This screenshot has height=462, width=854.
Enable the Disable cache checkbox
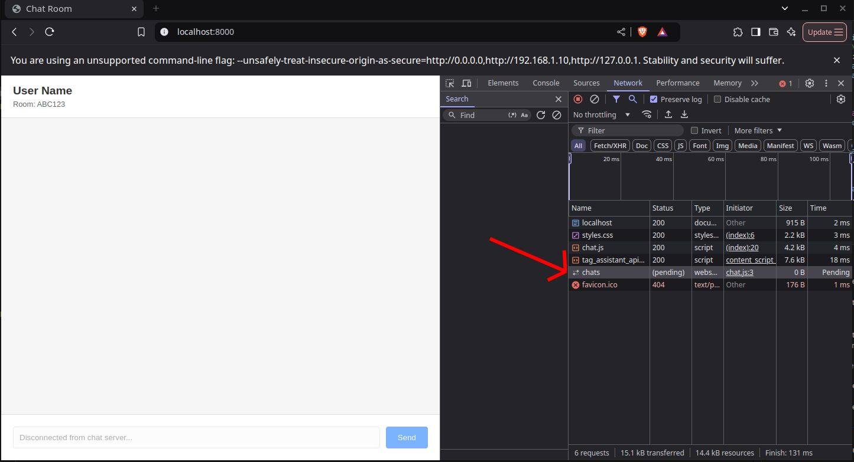[717, 99]
